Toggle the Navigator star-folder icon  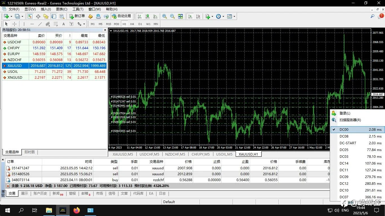pos(46,16)
